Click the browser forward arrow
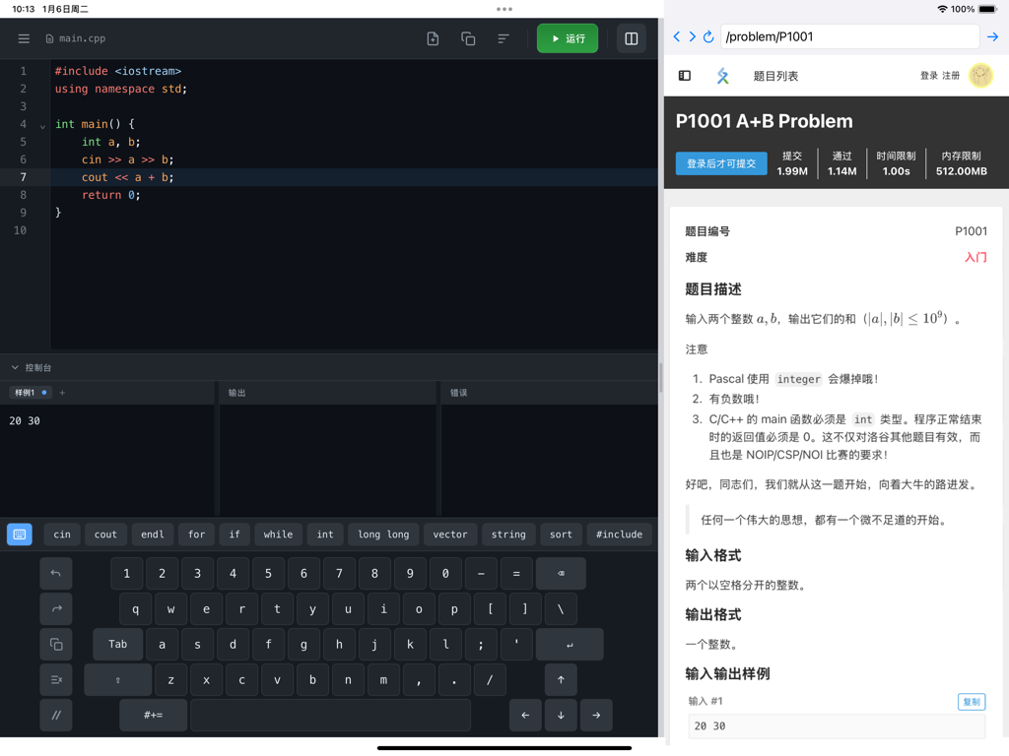1009x756 pixels. (692, 36)
